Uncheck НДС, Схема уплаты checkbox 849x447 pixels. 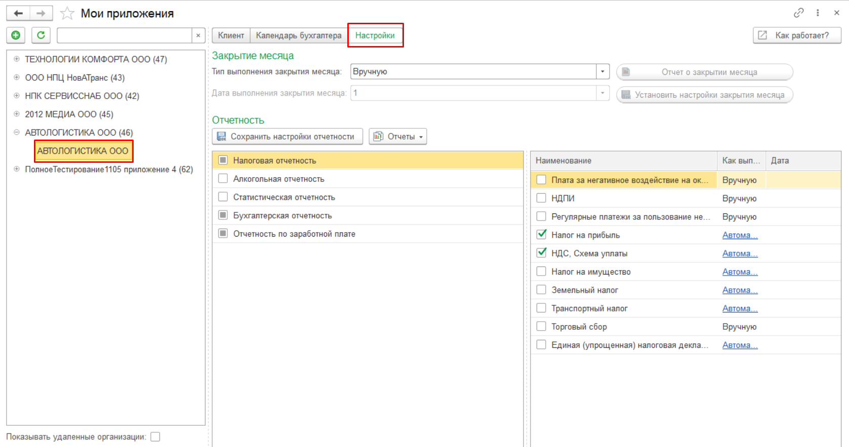541,253
